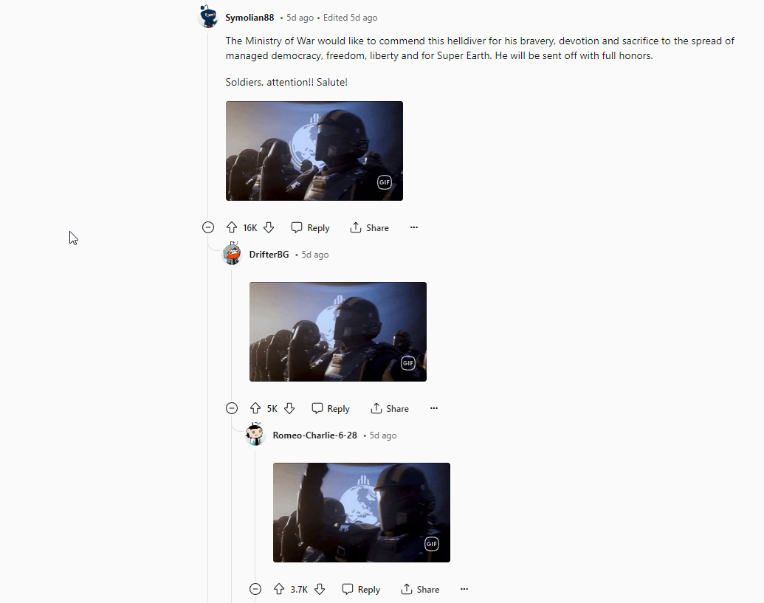Screen dimensions: 764x603
Task: Open more options for DrifterBG's comment
Action: coord(434,408)
